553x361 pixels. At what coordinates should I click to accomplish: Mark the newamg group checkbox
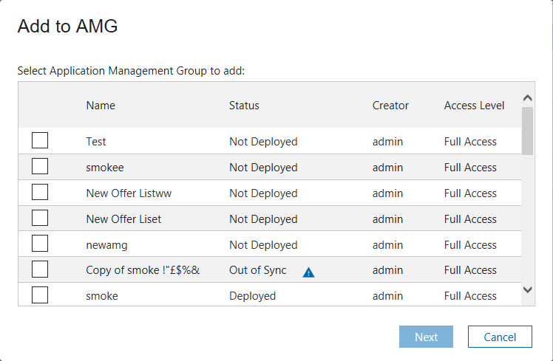[40, 244]
